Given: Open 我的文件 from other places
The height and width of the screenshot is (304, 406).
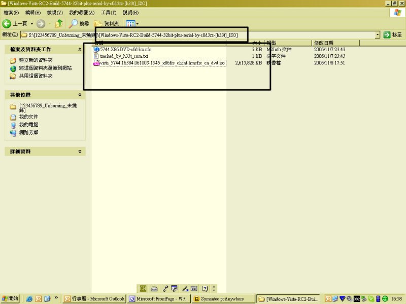Looking at the screenshot, I should [28, 117].
